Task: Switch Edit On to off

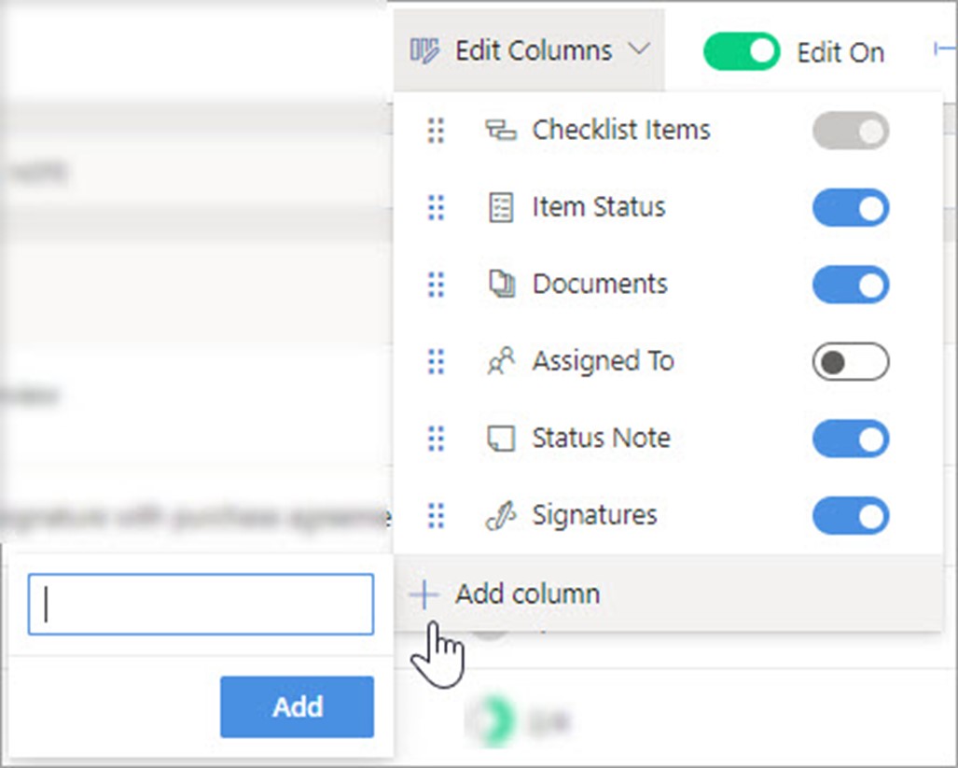Action: click(742, 51)
